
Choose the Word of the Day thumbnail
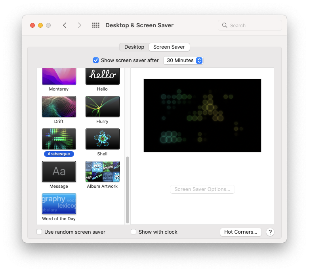[59, 204]
